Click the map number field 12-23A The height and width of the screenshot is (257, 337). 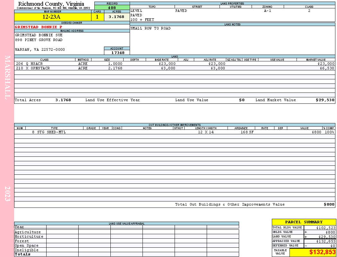(x=53, y=17)
